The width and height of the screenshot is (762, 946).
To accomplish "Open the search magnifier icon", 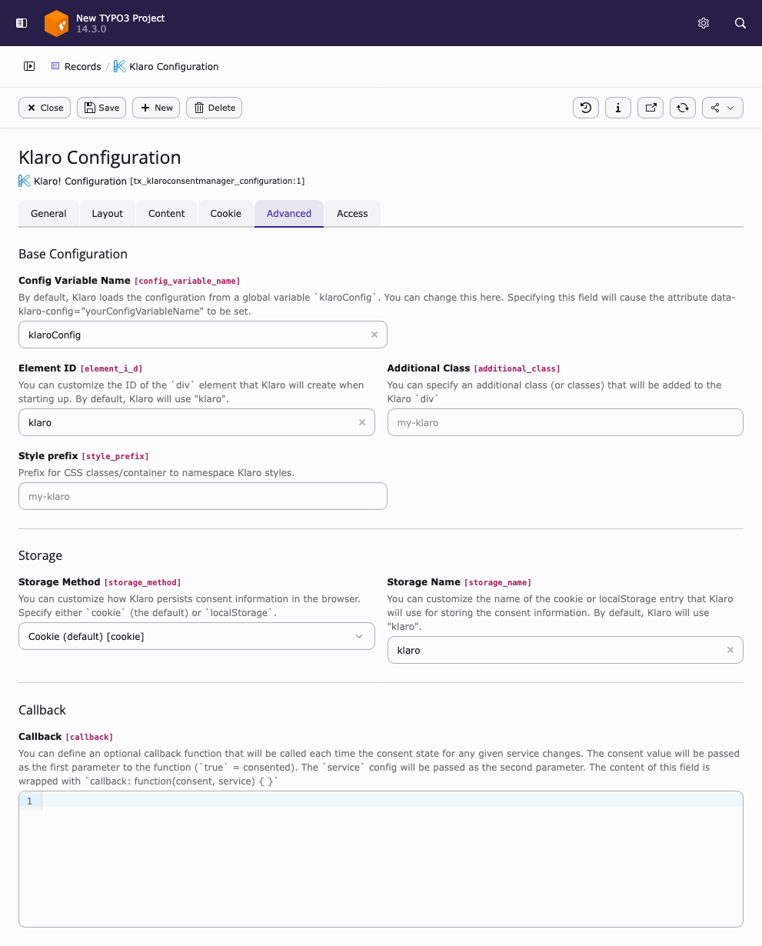I will (x=740, y=23).
